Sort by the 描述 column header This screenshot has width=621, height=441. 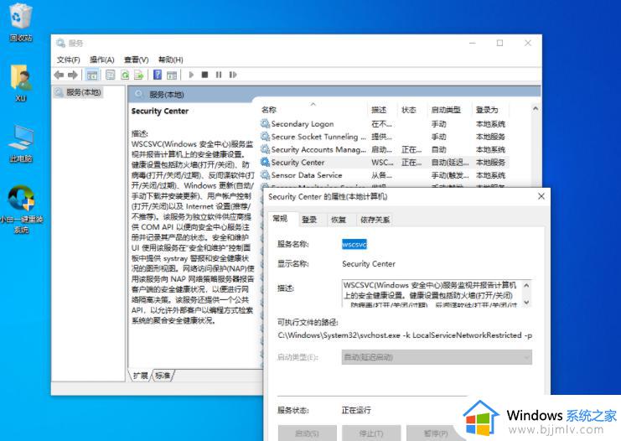coord(383,110)
